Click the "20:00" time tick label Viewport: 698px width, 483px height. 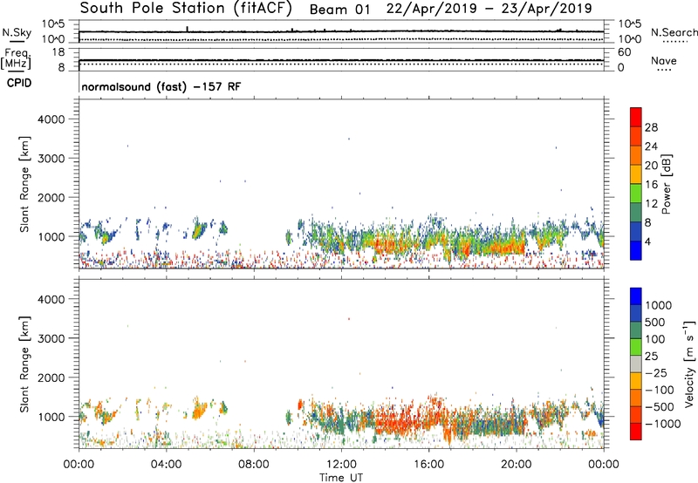point(517,465)
